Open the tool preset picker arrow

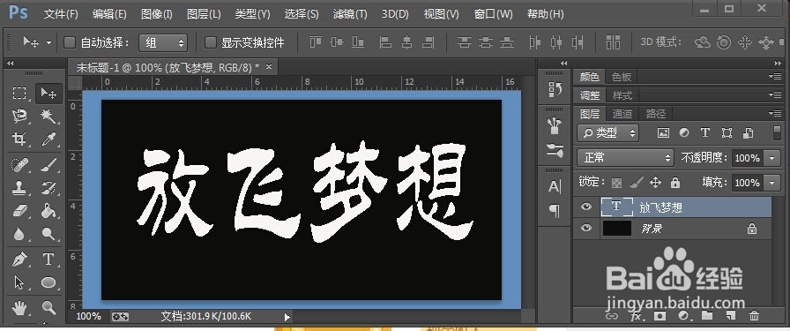point(48,43)
